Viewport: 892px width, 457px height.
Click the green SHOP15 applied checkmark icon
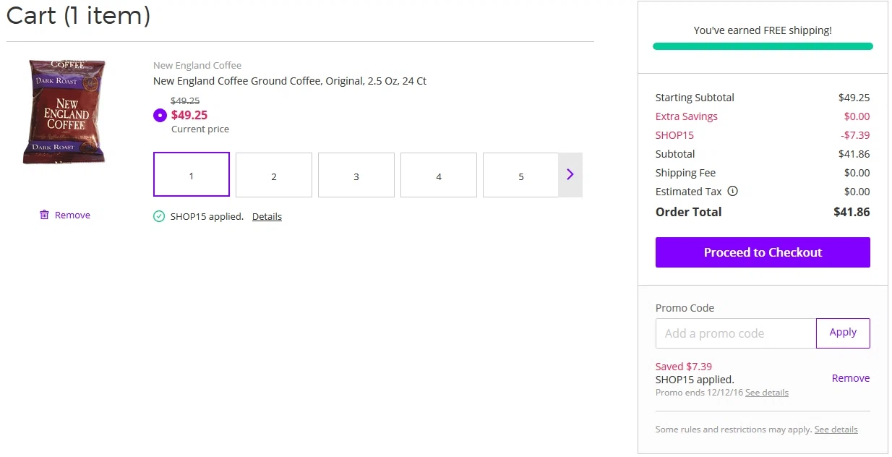[159, 216]
